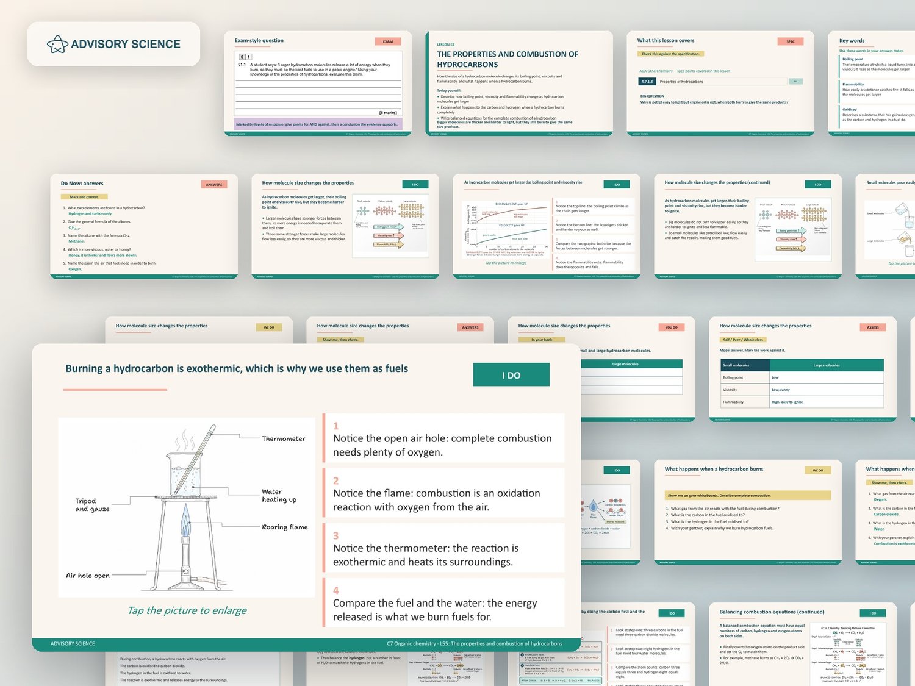Click the 'Air hole open' diagram label
Screen dimensions: 915x686
[x=88, y=576]
